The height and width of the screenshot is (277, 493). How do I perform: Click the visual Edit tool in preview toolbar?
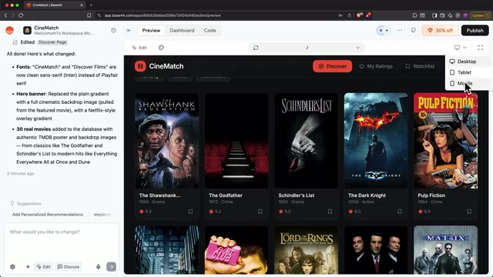coord(139,48)
